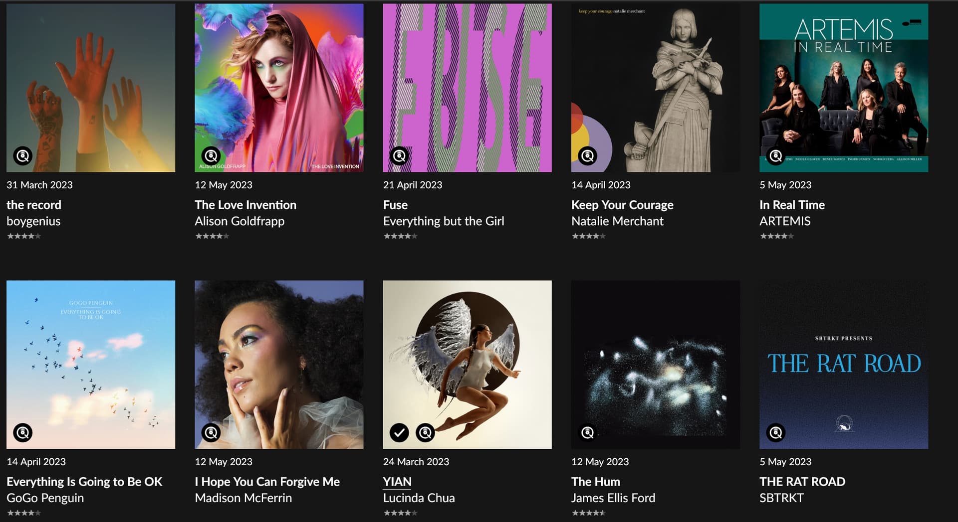Toggle the checkmark on YIAN album cover

(x=399, y=432)
